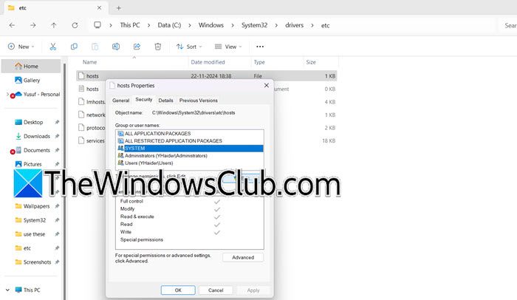Screen dimensions: 517x300
Task: Open the View dropdown menu
Action: click(228, 47)
